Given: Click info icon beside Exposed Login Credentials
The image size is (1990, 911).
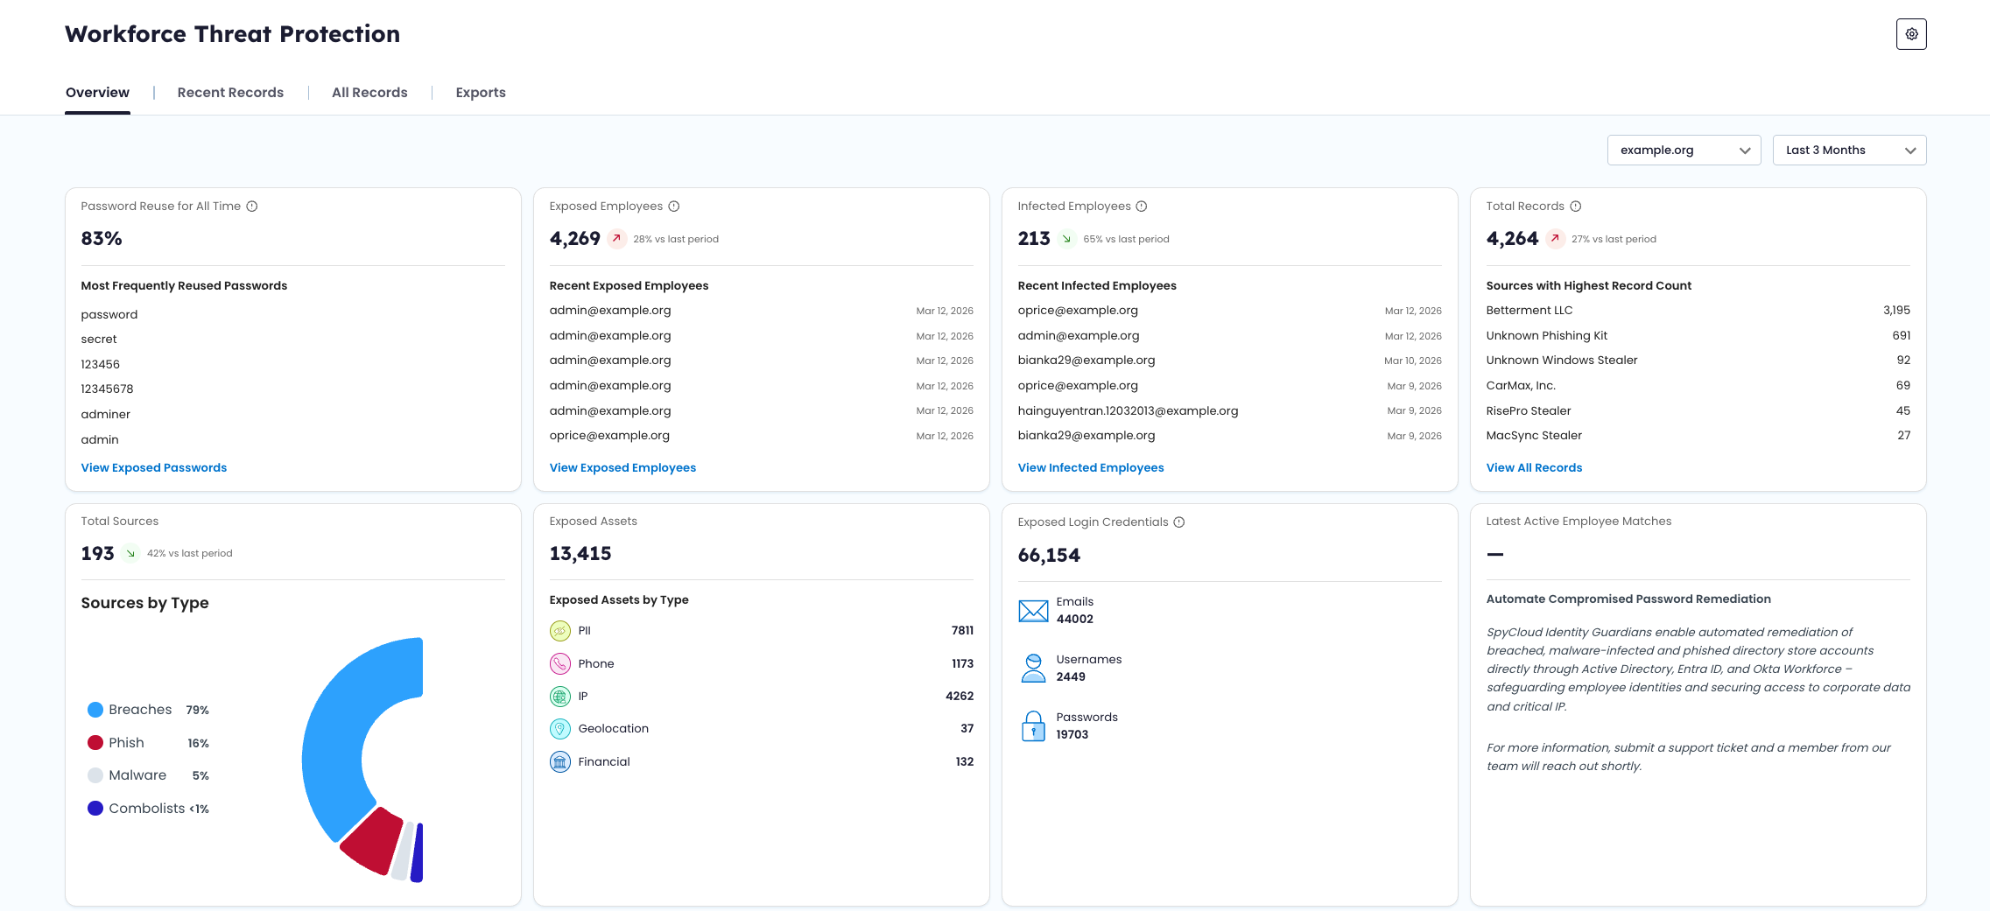Looking at the screenshot, I should [x=1179, y=522].
